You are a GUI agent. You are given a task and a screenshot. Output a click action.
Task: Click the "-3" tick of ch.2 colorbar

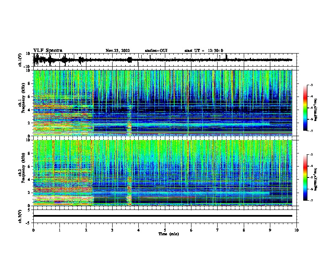pos(311,155)
